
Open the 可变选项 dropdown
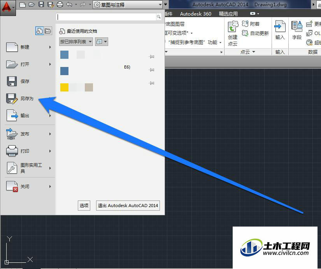coord(191,33)
